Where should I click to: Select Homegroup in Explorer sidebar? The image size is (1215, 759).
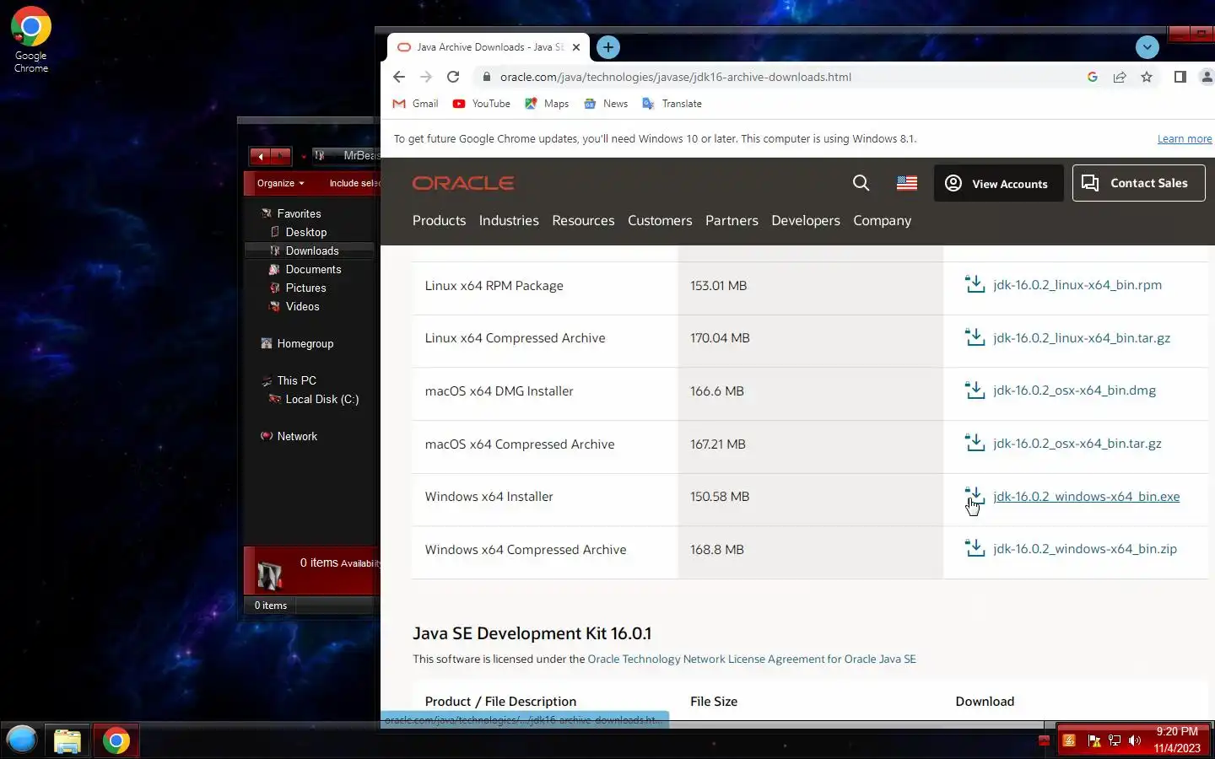297,344
